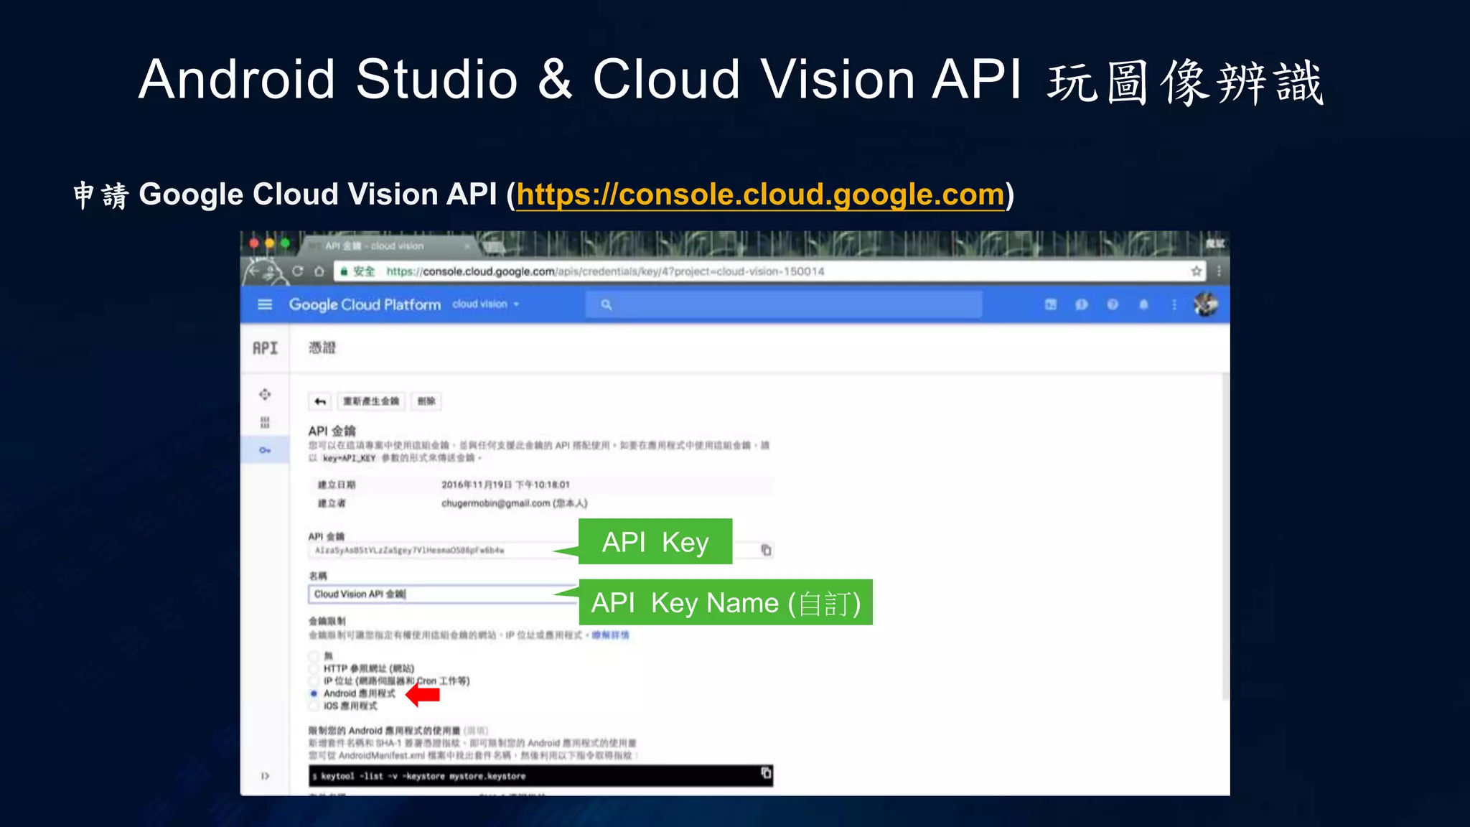Open the Chrome three-dot menu

coord(1219,271)
